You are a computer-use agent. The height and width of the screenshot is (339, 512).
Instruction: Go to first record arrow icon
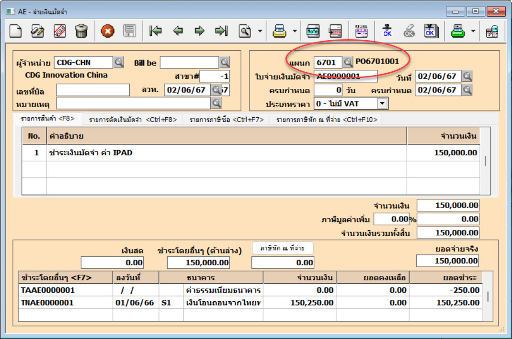(156, 31)
